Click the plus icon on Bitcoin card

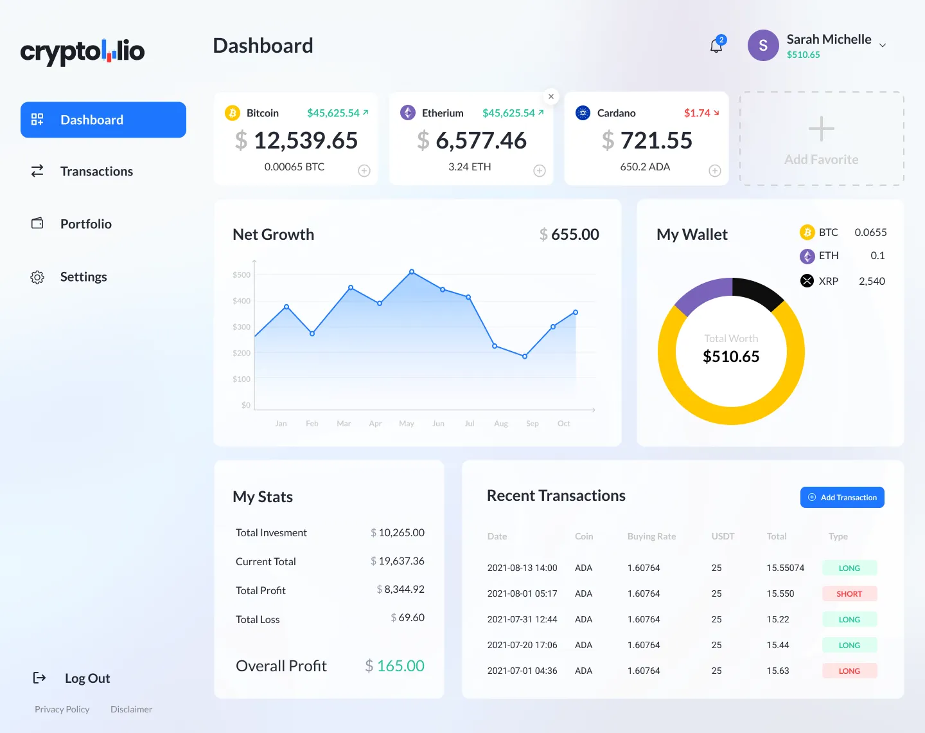pos(364,170)
